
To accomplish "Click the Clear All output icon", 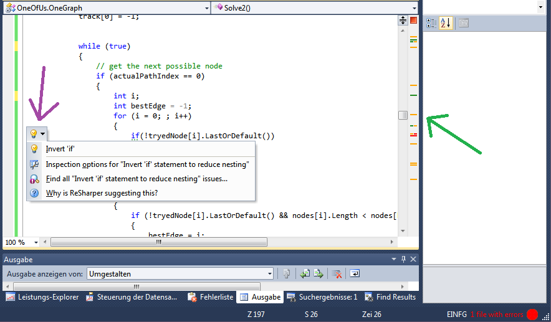I will point(337,273).
